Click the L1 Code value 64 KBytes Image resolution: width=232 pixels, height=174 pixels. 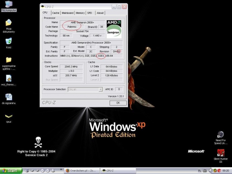tap(112, 71)
